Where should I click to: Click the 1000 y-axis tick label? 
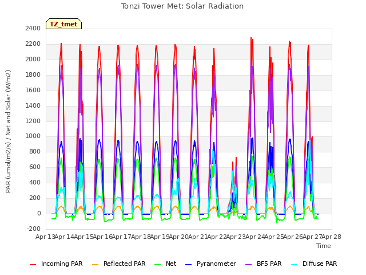pyautogui.click(x=33, y=136)
